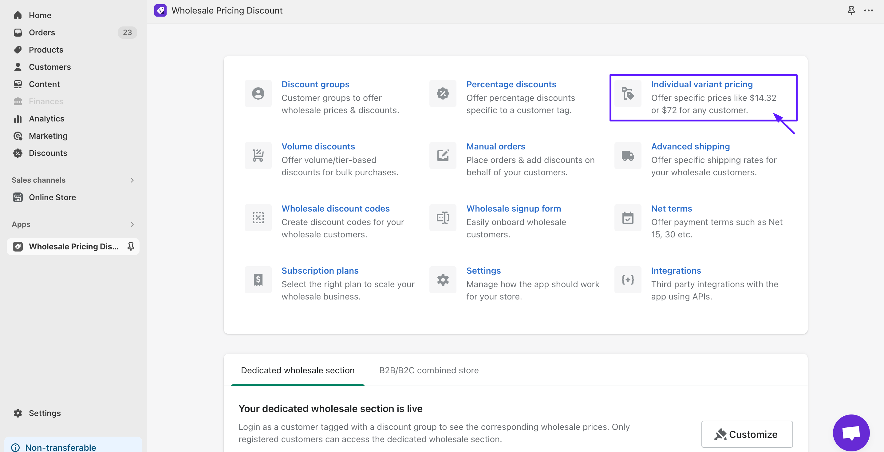Click 'Your dedicated wholesale section is live' heading

pyautogui.click(x=330, y=408)
